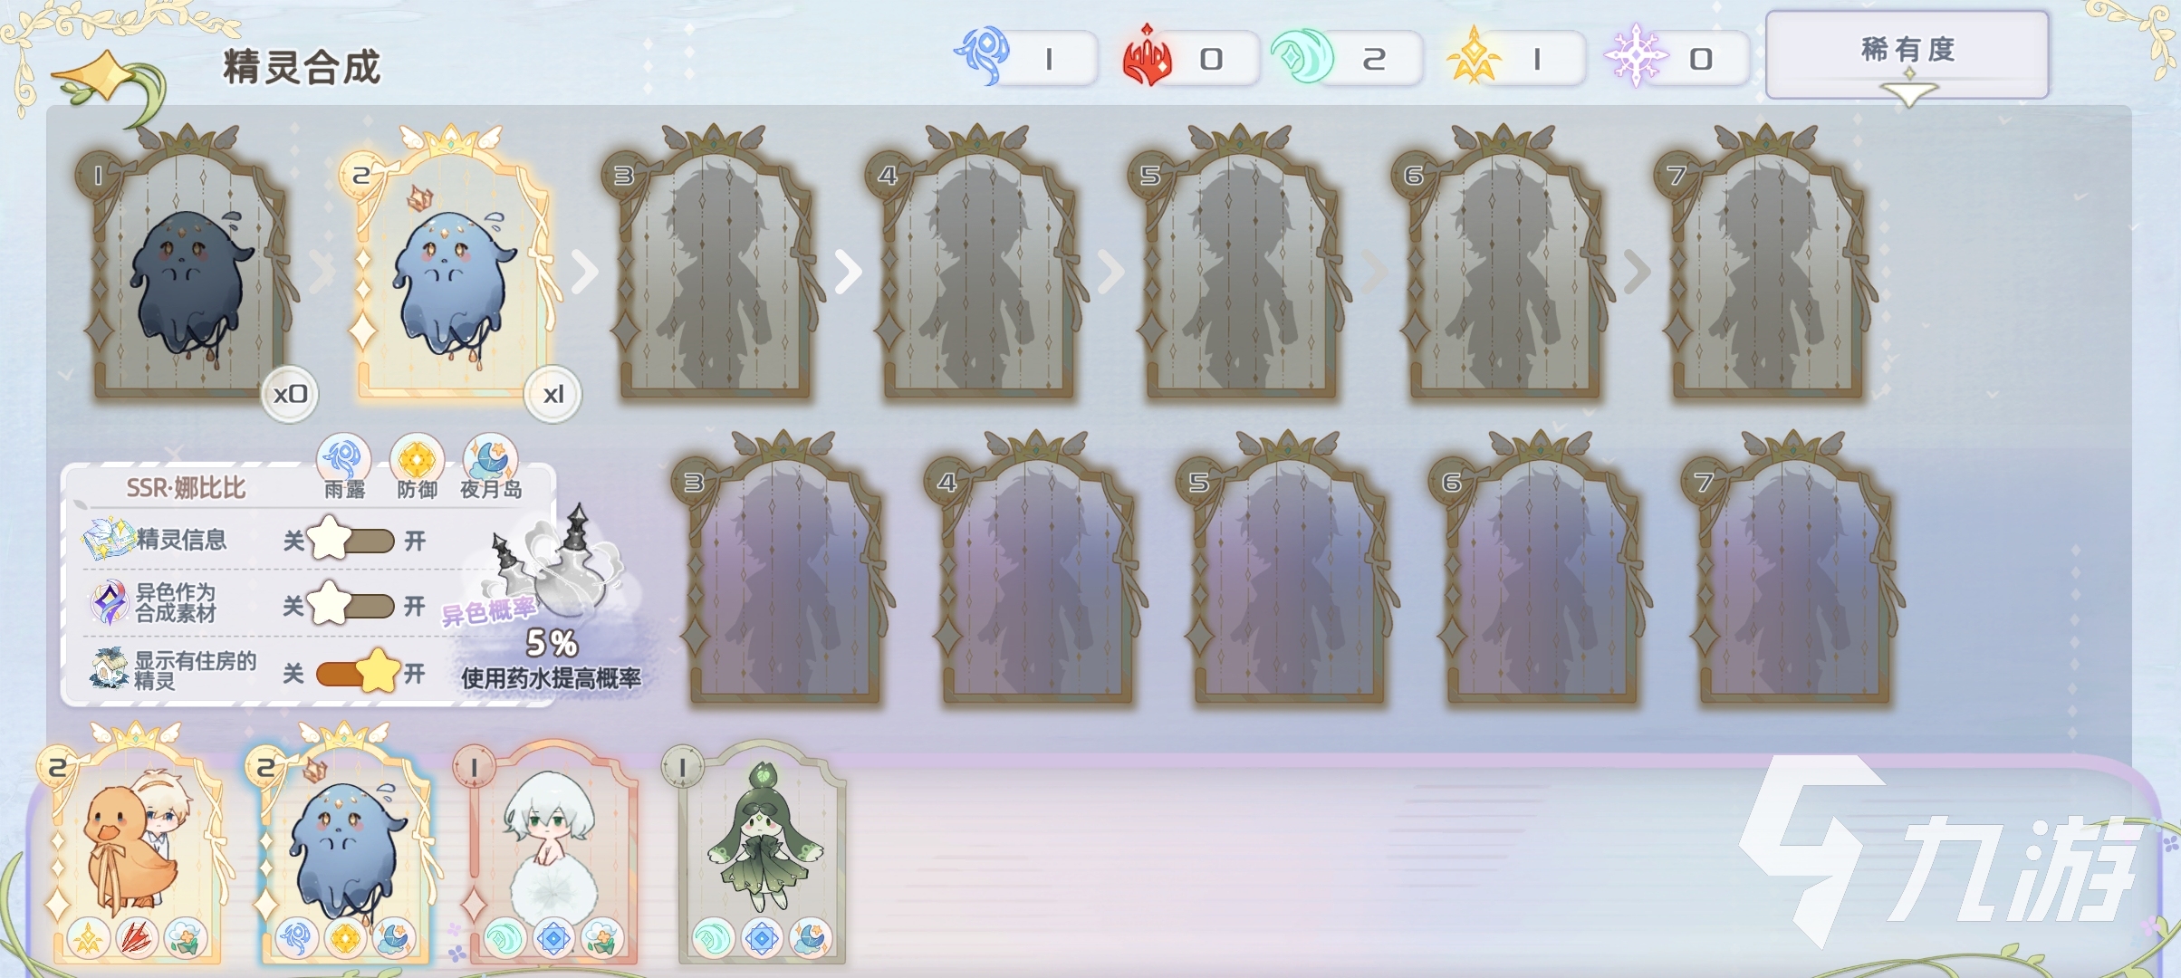
Task: Tap the red crown resource icon
Action: pos(1147,56)
